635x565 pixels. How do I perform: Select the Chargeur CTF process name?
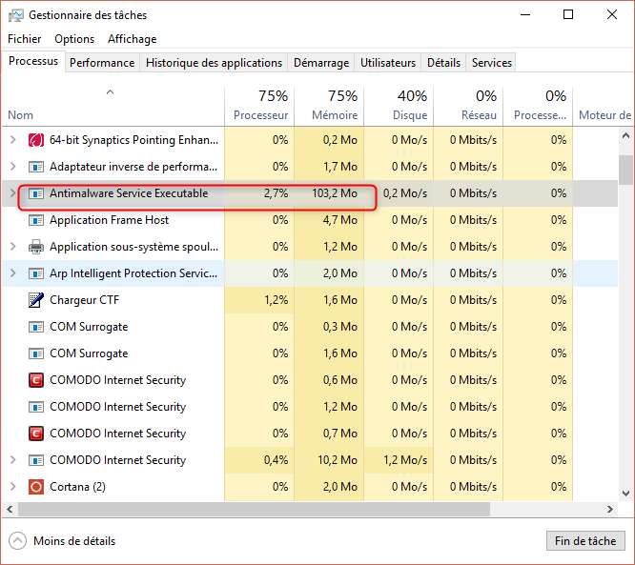(84, 300)
